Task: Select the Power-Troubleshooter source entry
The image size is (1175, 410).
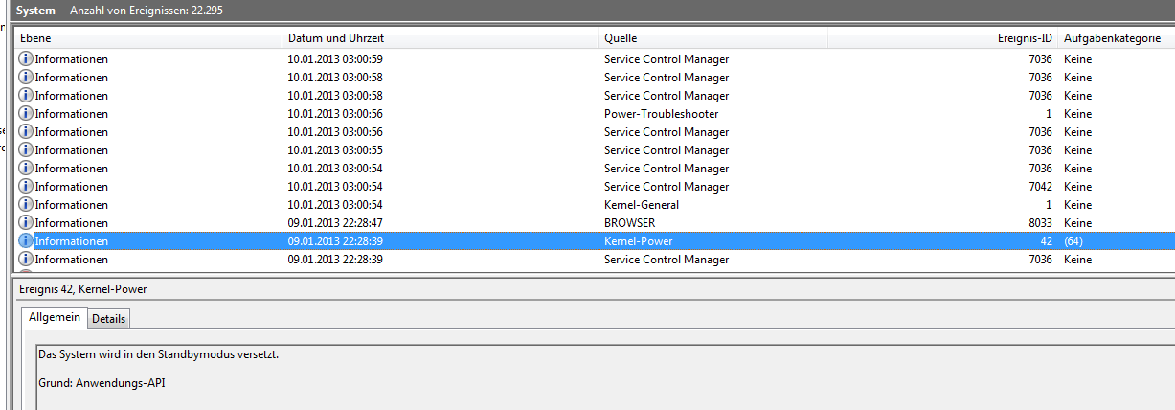Action: (661, 114)
